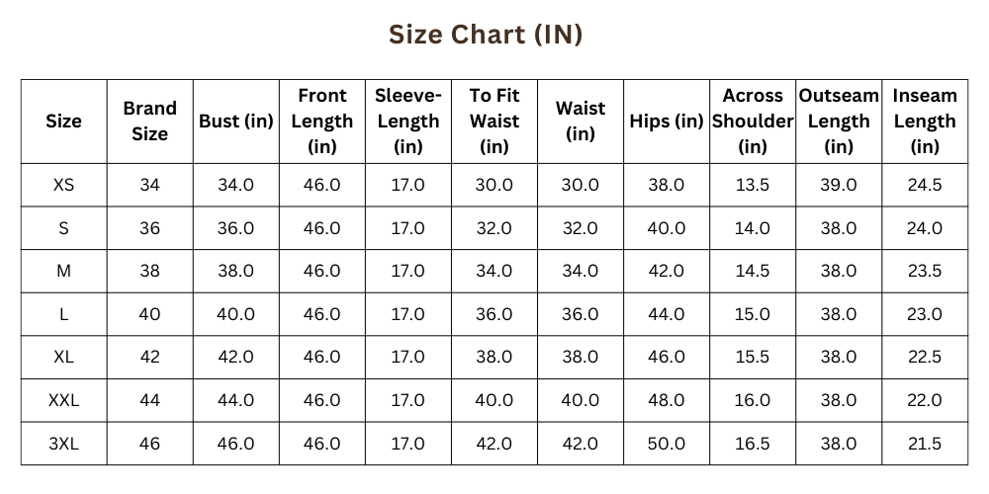Click the Size Chart (IN) title
The width and height of the screenshot is (989, 494).
pyautogui.click(x=485, y=35)
